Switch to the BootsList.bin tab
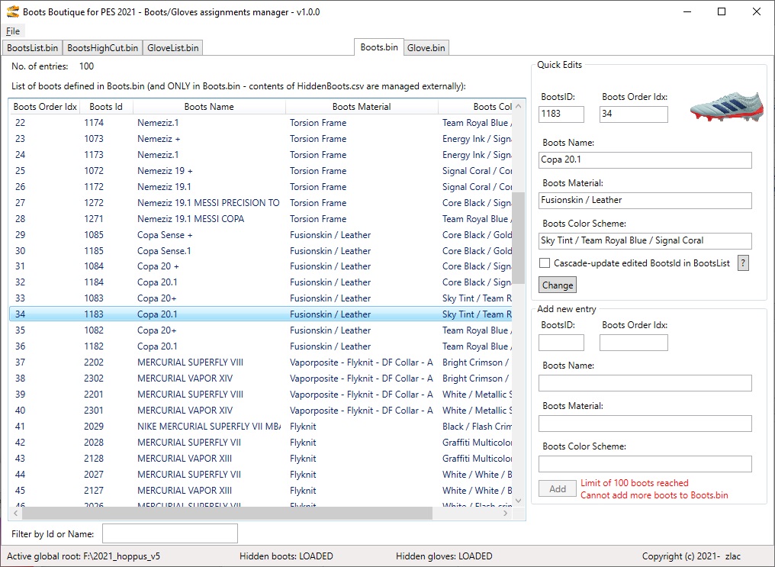The image size is (775, 567). pos(32,47)
